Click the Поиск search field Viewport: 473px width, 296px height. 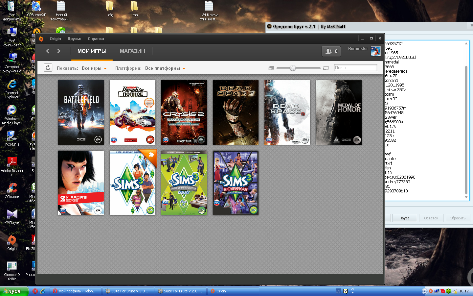(355, 68)
